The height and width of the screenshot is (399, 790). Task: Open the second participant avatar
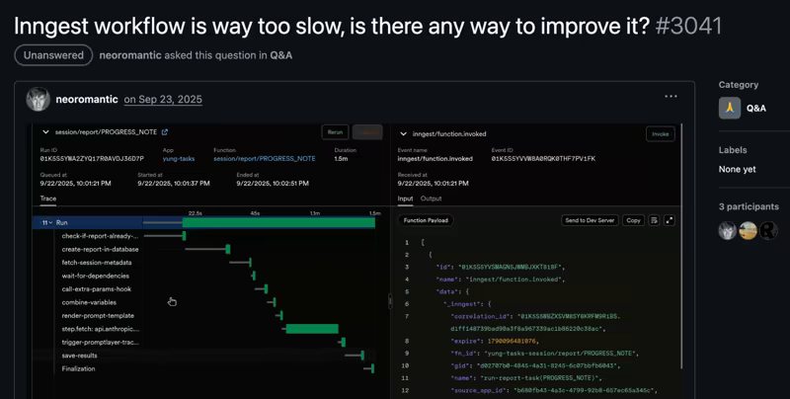click(748, 230)
